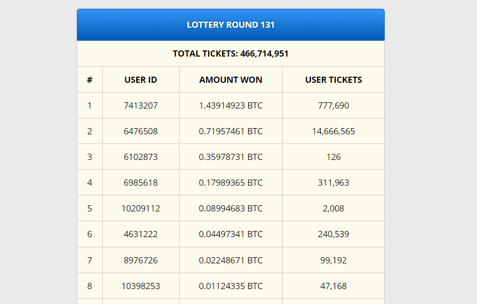Click the ticket count 126
The width and height of the screenshot is (477, 304).
point(334,157)
